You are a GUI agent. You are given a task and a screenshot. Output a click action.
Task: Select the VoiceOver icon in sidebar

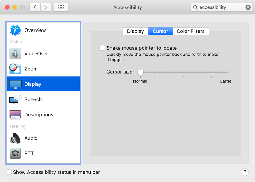[15, 53]
